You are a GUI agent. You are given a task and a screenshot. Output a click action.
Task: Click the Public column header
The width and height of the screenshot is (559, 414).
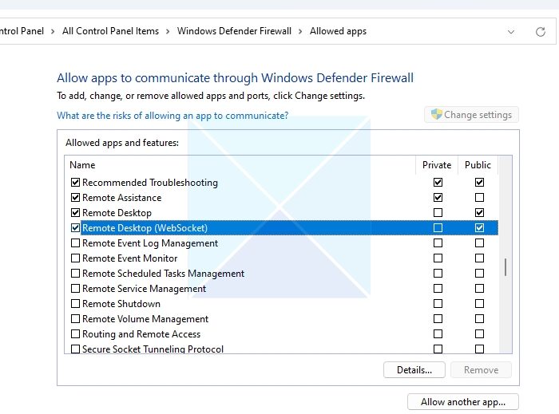pyautogui.click(x=478, y=165)
